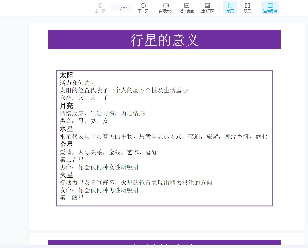
Task: Click the line 活力和创造力
Action: tap(78, 83)
